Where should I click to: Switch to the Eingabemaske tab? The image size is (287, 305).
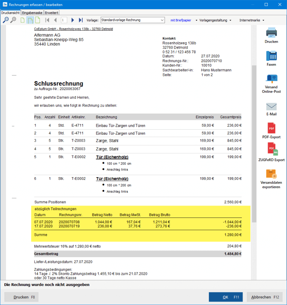[32, 13]
